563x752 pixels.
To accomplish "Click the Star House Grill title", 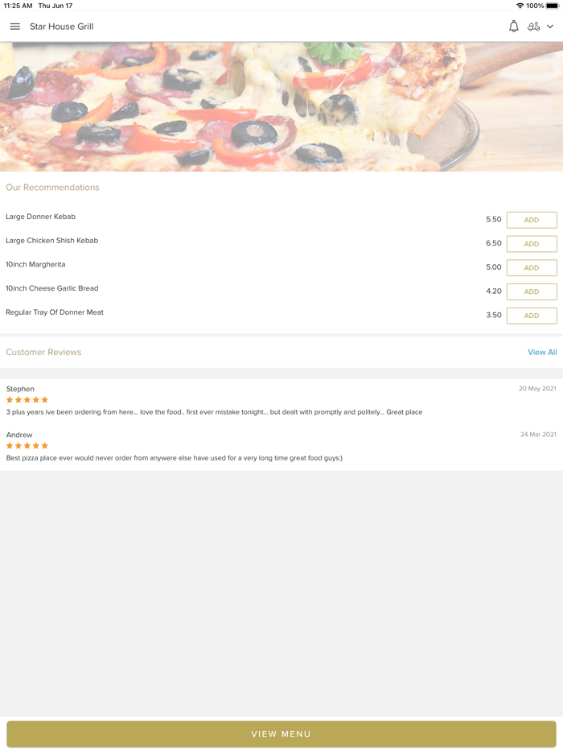I will pyautogui.click(x=62, y=26).
